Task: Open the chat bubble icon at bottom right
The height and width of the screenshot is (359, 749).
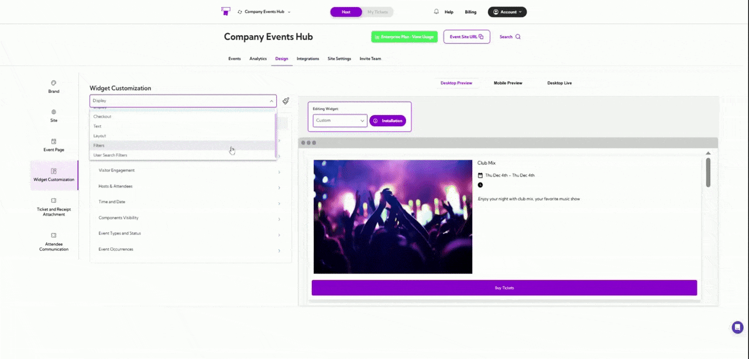Action: (x=738, y=327)
